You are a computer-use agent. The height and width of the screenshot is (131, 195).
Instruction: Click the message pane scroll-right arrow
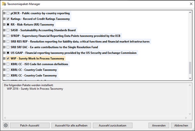point(186,118)
